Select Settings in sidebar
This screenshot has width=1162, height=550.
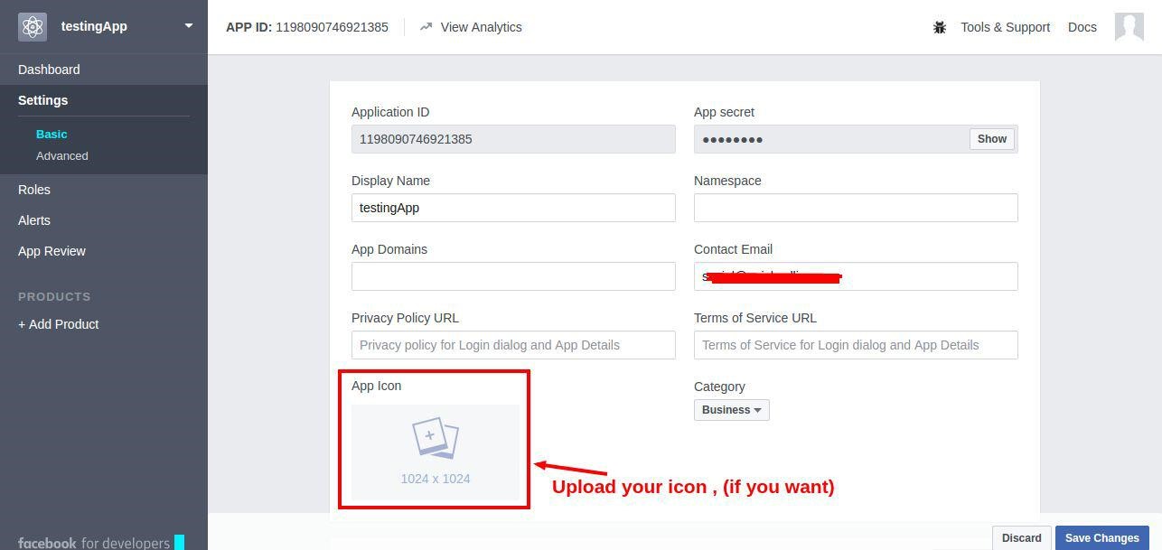tap(42, 100)
